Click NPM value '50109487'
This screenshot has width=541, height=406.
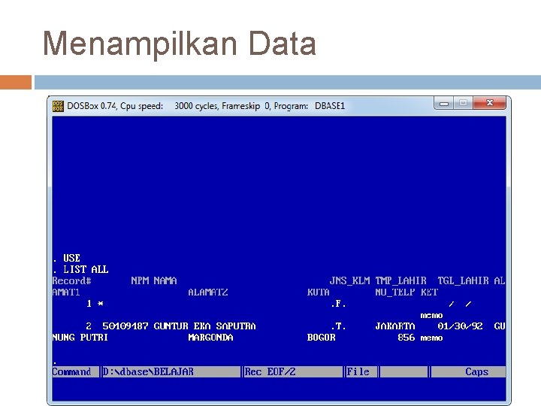pos(125,326)
